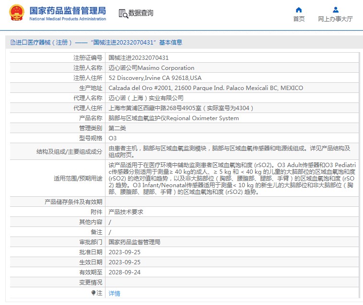Click the data query magnifier icon
The image size is (363, 305).
[x=123, y=13]
